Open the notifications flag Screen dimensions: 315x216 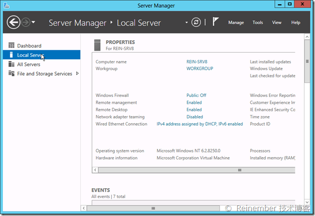215,22
